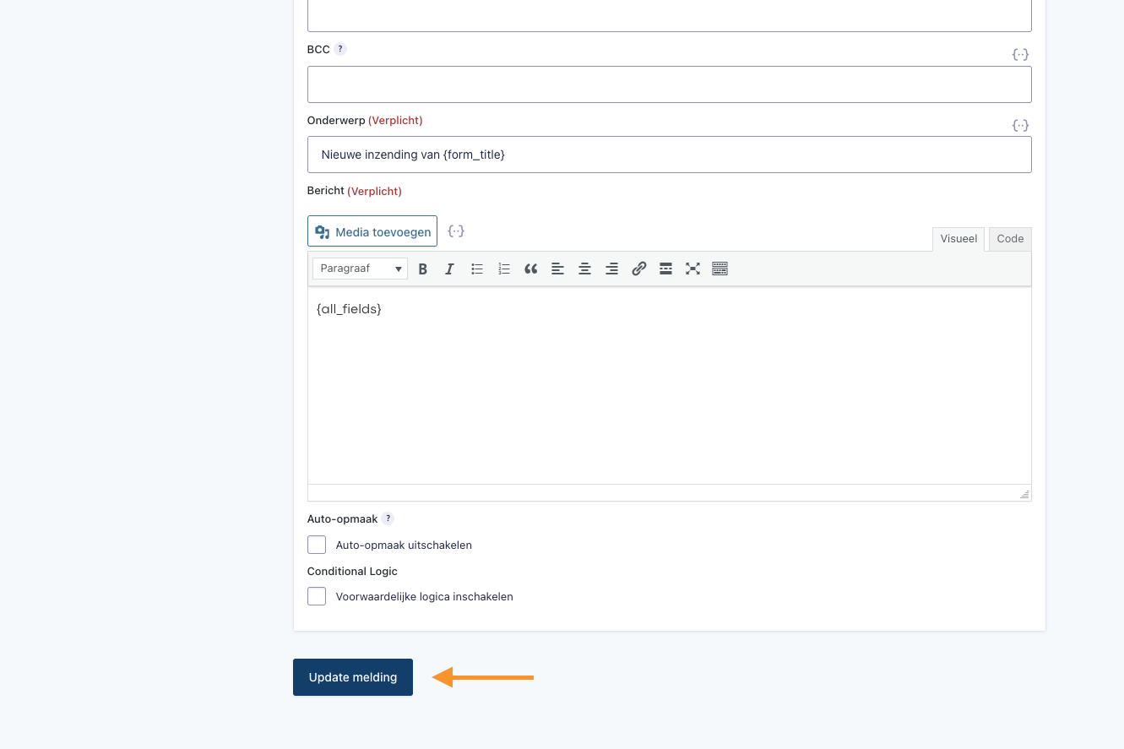Screen dimensions: 1124x749
Task: Center align the message text
Action: tap(584, 269)
